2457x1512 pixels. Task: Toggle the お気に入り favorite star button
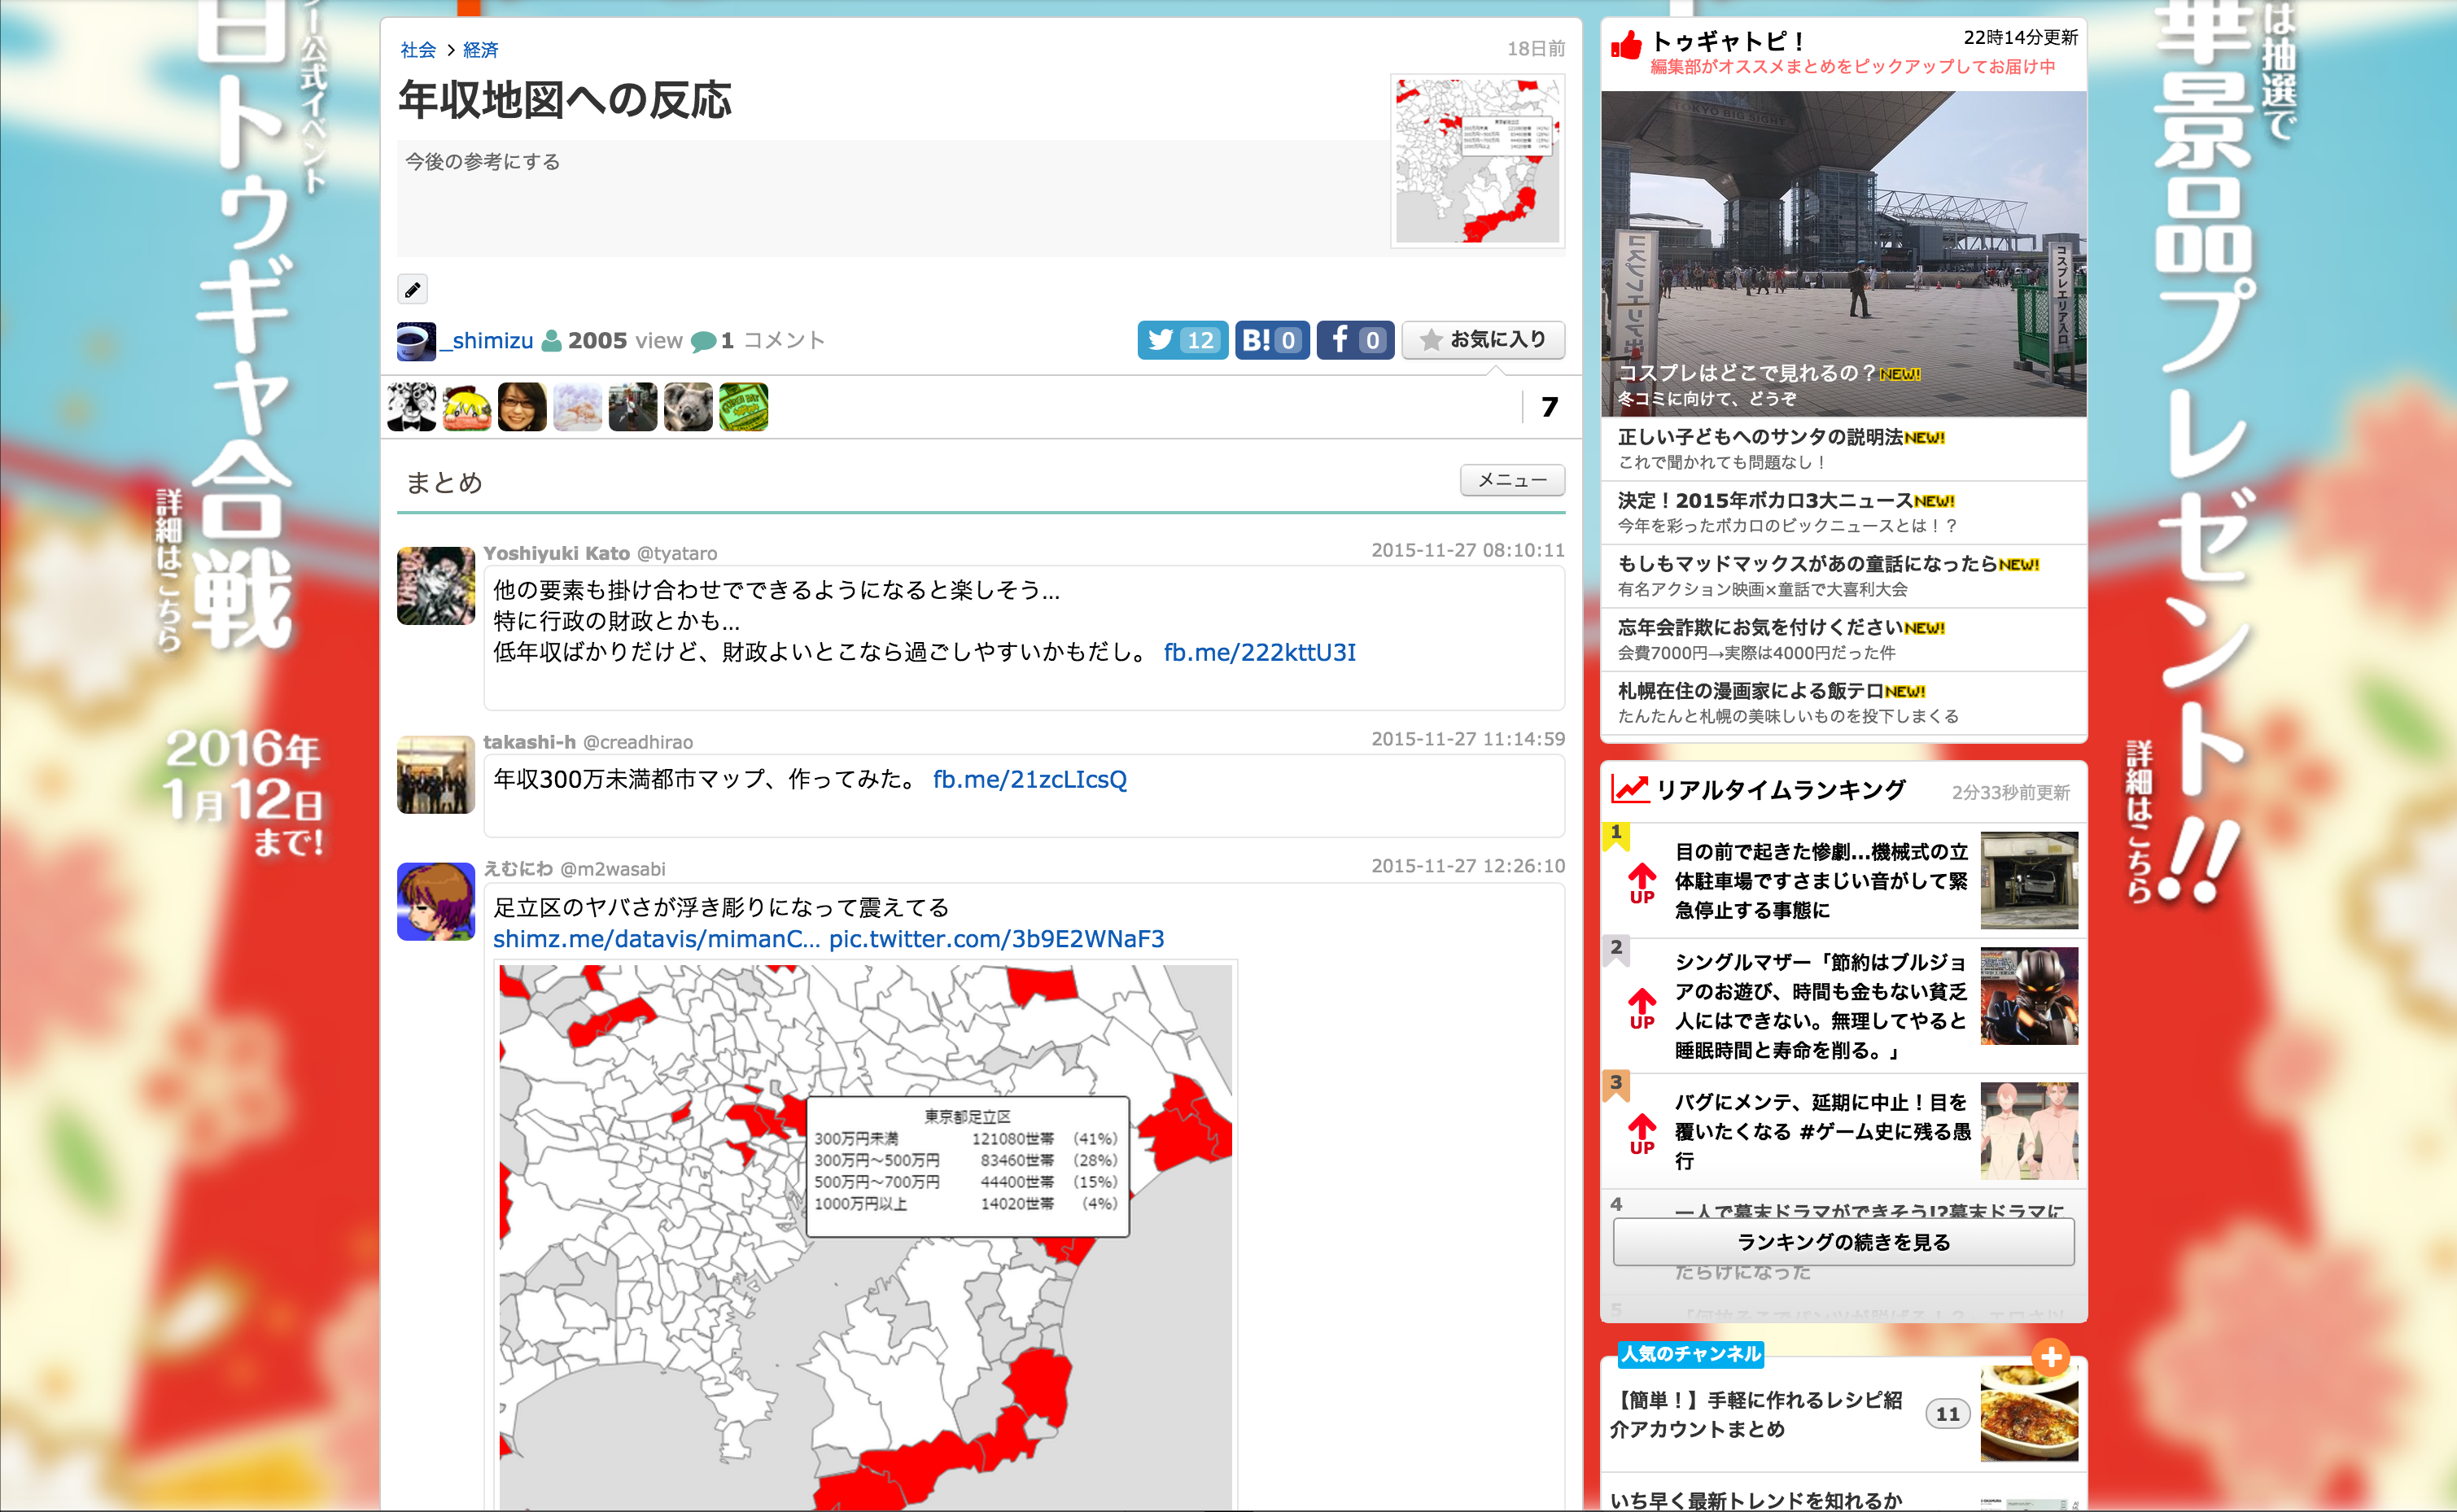tap(1483, 340)
